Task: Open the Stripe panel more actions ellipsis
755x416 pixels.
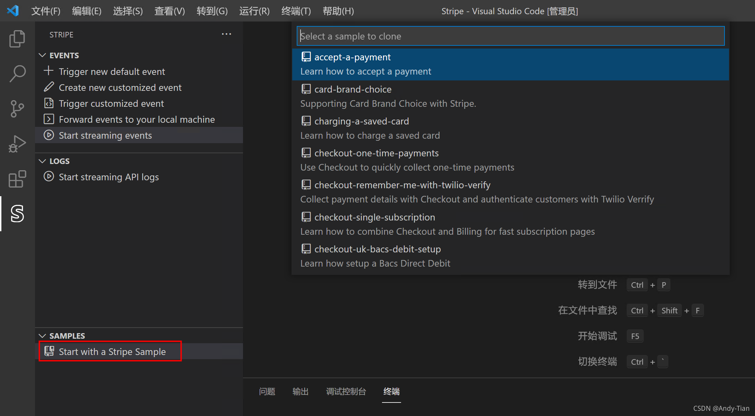Action: click(226, 34)
